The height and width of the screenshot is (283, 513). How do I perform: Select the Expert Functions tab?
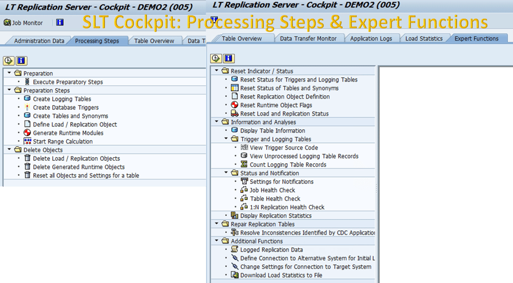[x=477, y=39]
